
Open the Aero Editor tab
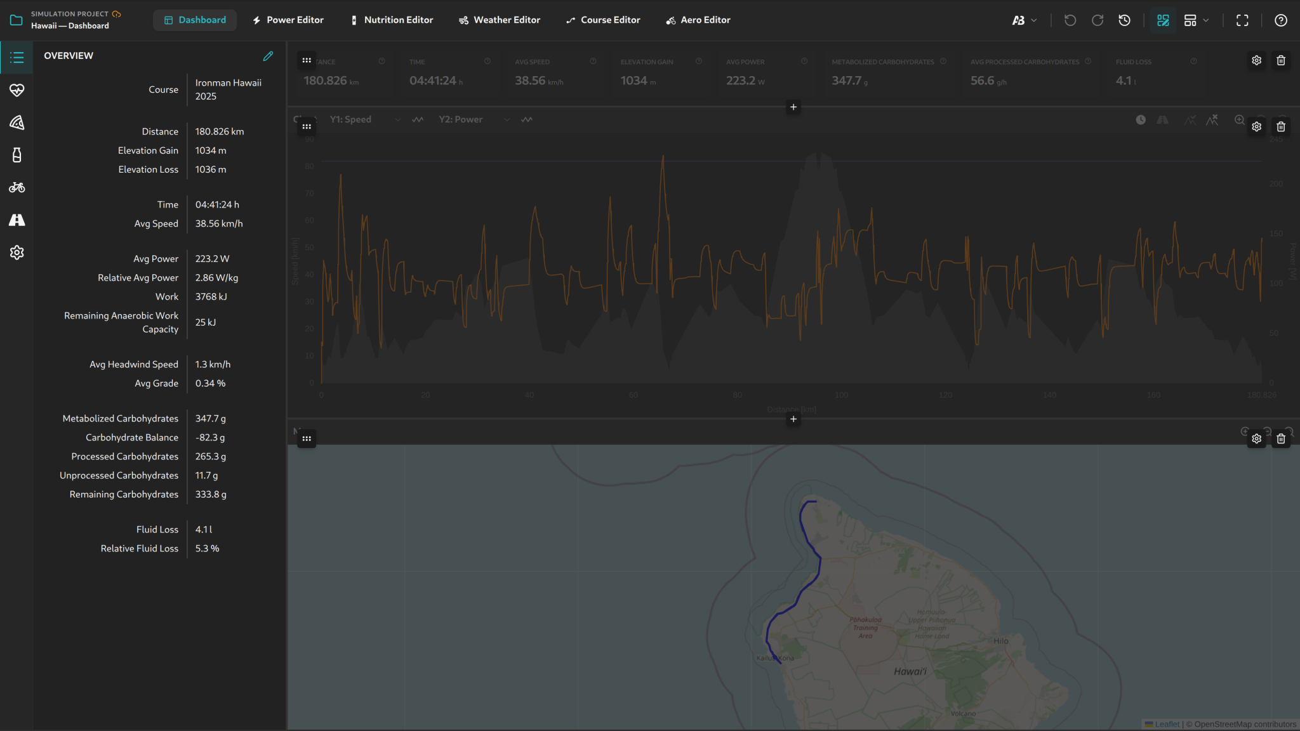click(x=698, y=20)
